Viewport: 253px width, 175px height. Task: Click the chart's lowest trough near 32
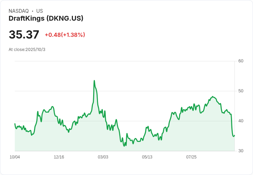[x=124, y=146]
